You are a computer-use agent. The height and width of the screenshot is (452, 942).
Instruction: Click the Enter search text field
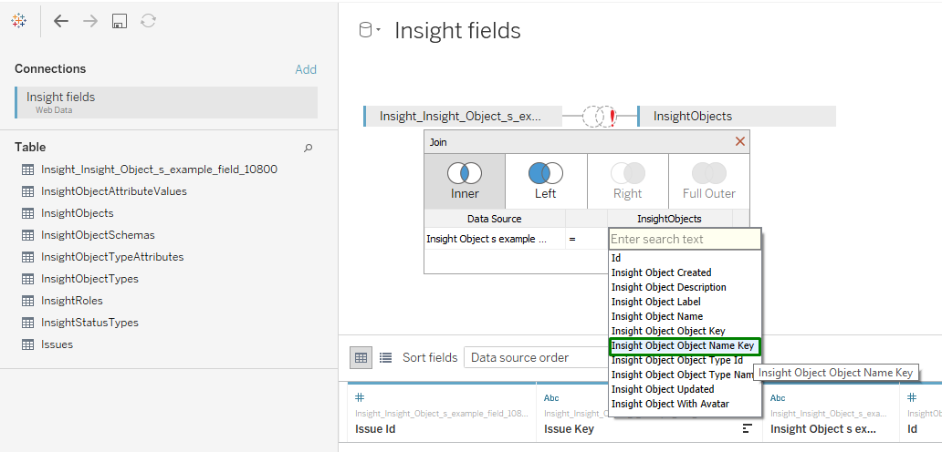tap(684, 239)
